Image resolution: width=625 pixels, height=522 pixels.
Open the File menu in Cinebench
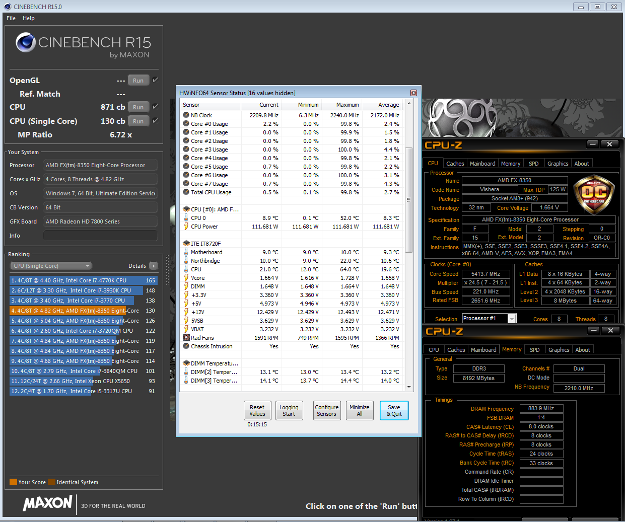coord(11,18)
